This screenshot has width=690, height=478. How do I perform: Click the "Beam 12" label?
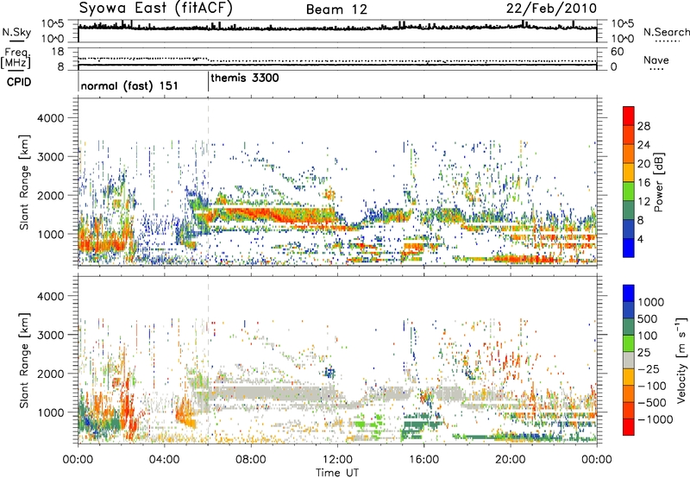[x=336, y=9]
